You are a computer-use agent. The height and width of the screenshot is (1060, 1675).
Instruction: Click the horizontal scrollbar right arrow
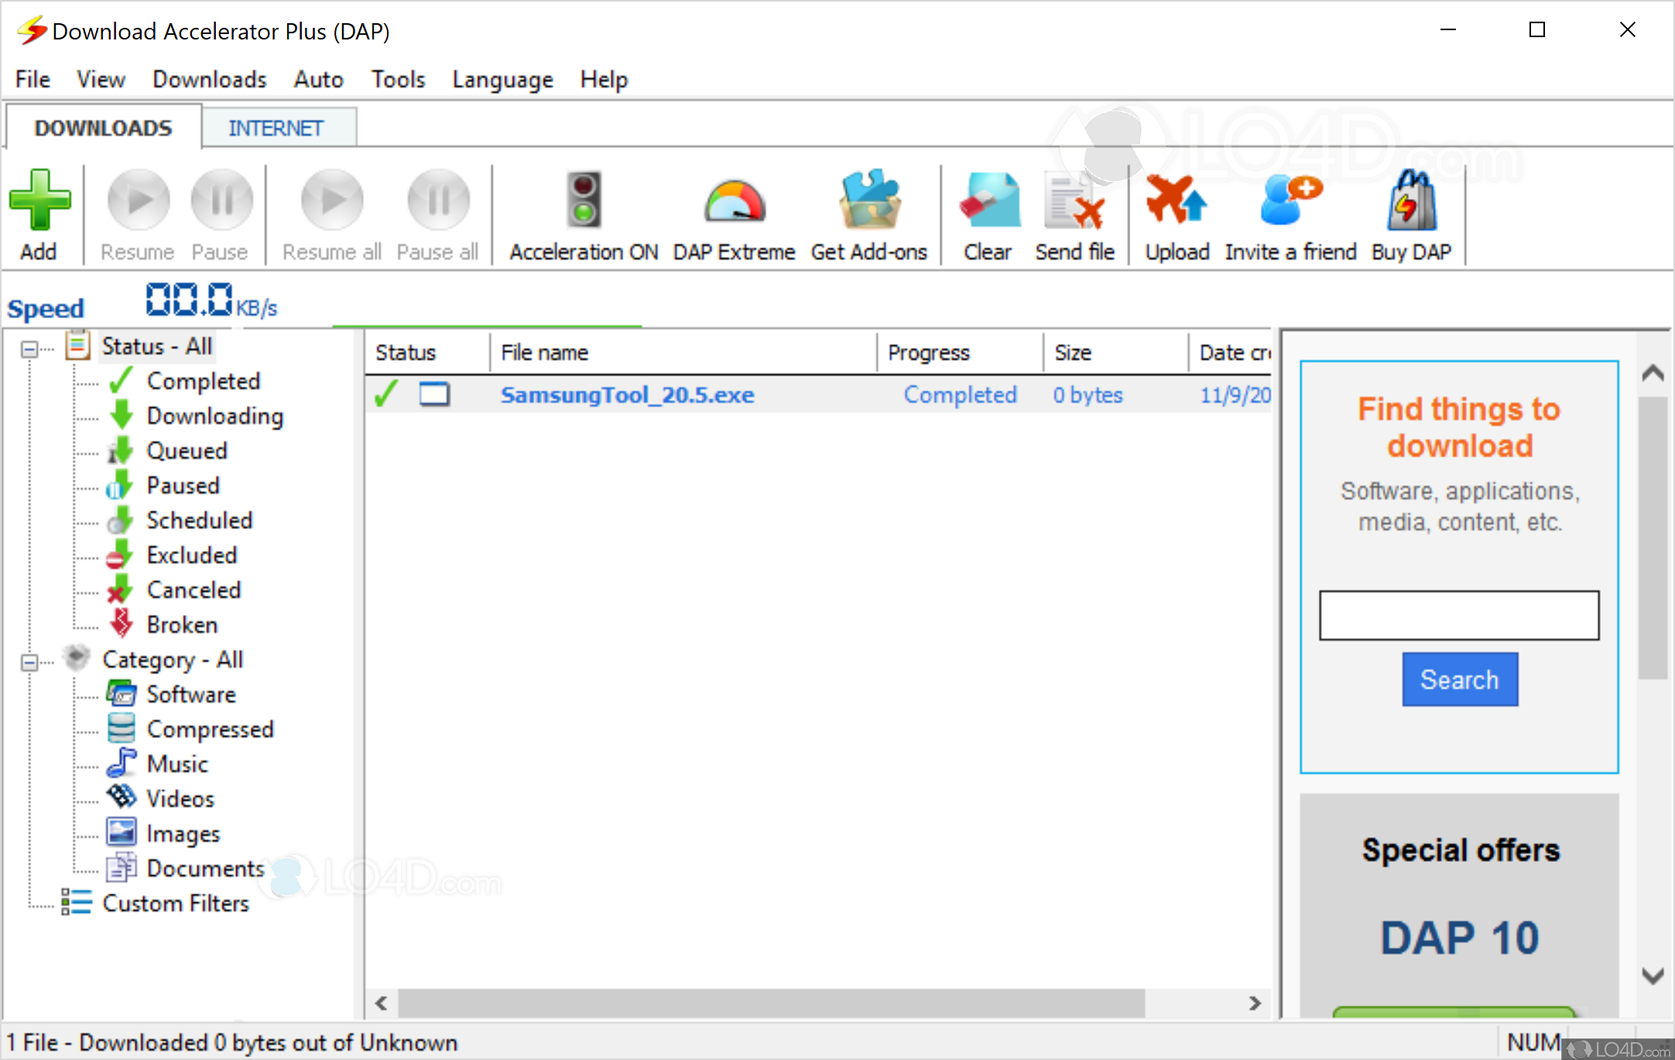click(x=1254, y=1004)
